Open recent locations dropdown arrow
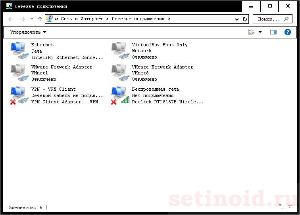Image resolution: width=300 pixels, height=215 pixels. [32, 19]
